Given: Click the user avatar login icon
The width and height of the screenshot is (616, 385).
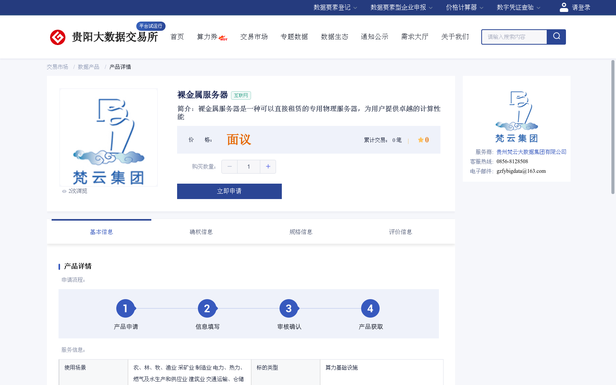Looking at the screenshot, I should pyautogui.click(x=564, y=7).
